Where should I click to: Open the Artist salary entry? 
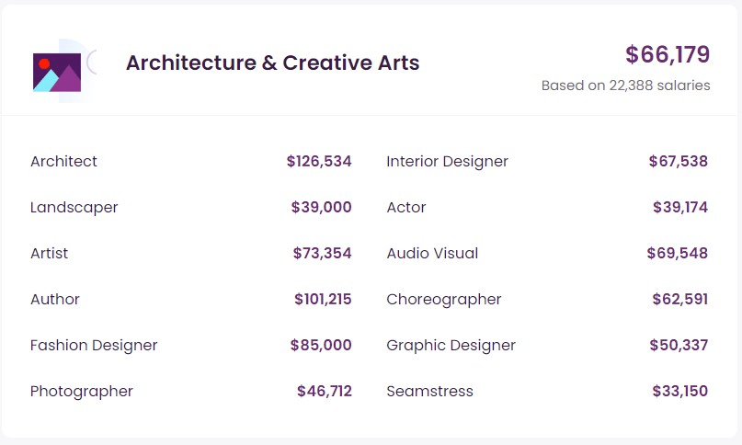(x=49, y=254)
